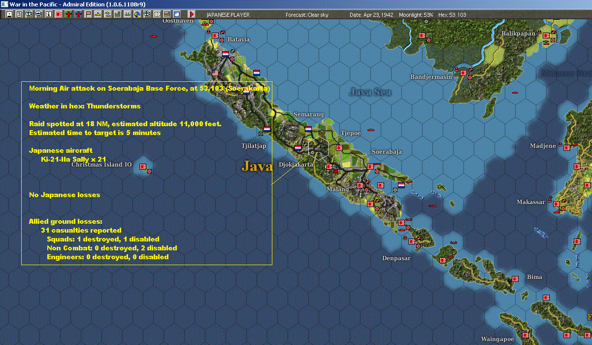Open the globe toolbar icon
Screen dimensions: 592x345
pos(137,14)
